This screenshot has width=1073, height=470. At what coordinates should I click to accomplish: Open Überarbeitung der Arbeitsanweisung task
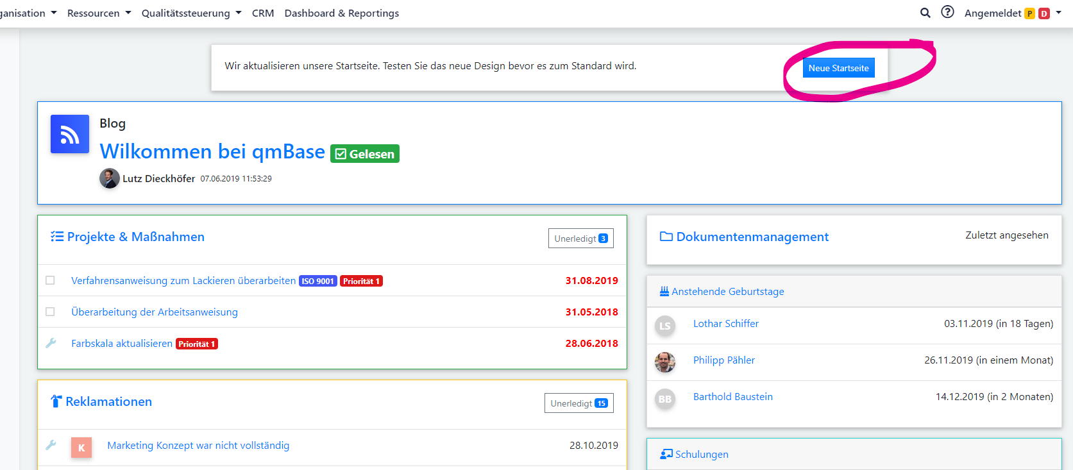[x=155, y=312]
